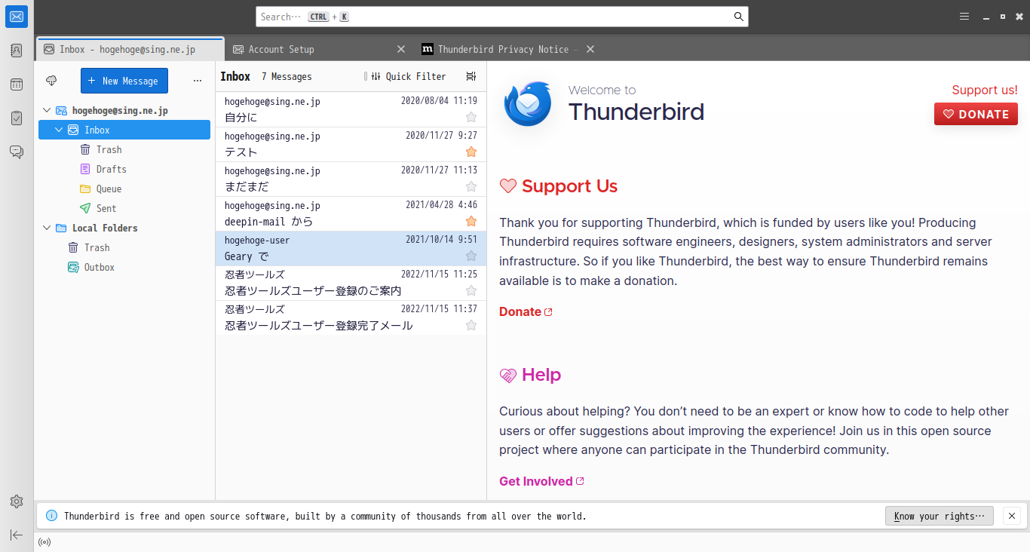Open the Chat space
1030x552 pixels.
pyautogui.click(x=17, y=152)
